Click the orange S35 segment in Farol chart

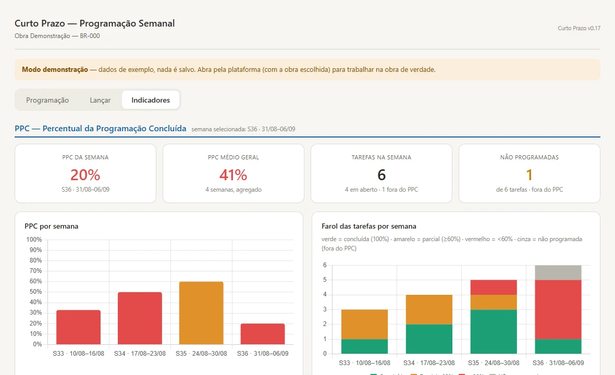click(x=494, y=302)
